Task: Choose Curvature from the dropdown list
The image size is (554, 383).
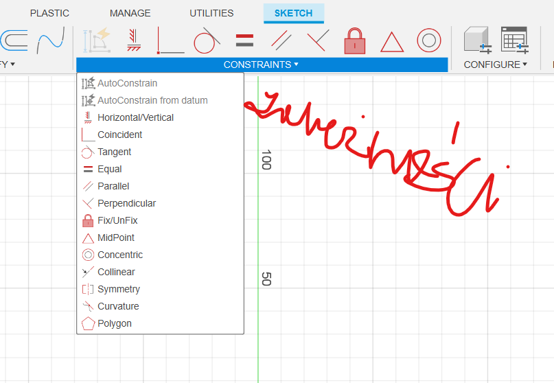Action: click(x=118, y=306)
